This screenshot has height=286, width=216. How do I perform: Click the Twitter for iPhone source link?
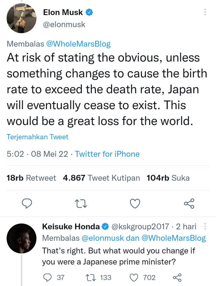tap(107, 154)
